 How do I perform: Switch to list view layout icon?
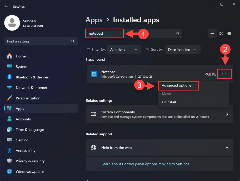[x=212, y=34]
